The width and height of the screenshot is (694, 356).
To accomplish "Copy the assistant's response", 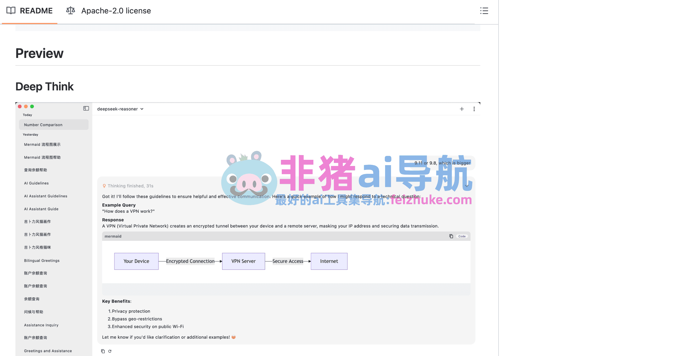I will click(103, 351).
